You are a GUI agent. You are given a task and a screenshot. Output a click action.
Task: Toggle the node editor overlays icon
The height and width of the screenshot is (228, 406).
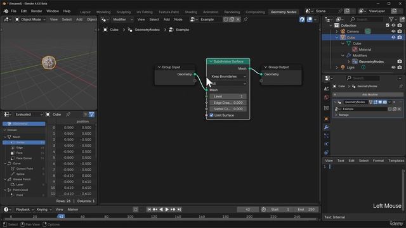(310, 20)
